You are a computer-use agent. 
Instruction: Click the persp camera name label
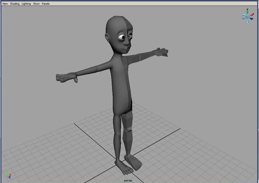click(x=128, y=180)
